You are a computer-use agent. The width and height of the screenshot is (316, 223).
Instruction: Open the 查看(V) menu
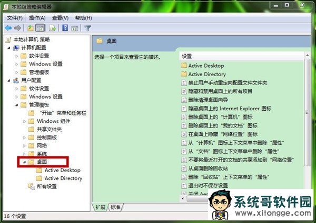60,18
